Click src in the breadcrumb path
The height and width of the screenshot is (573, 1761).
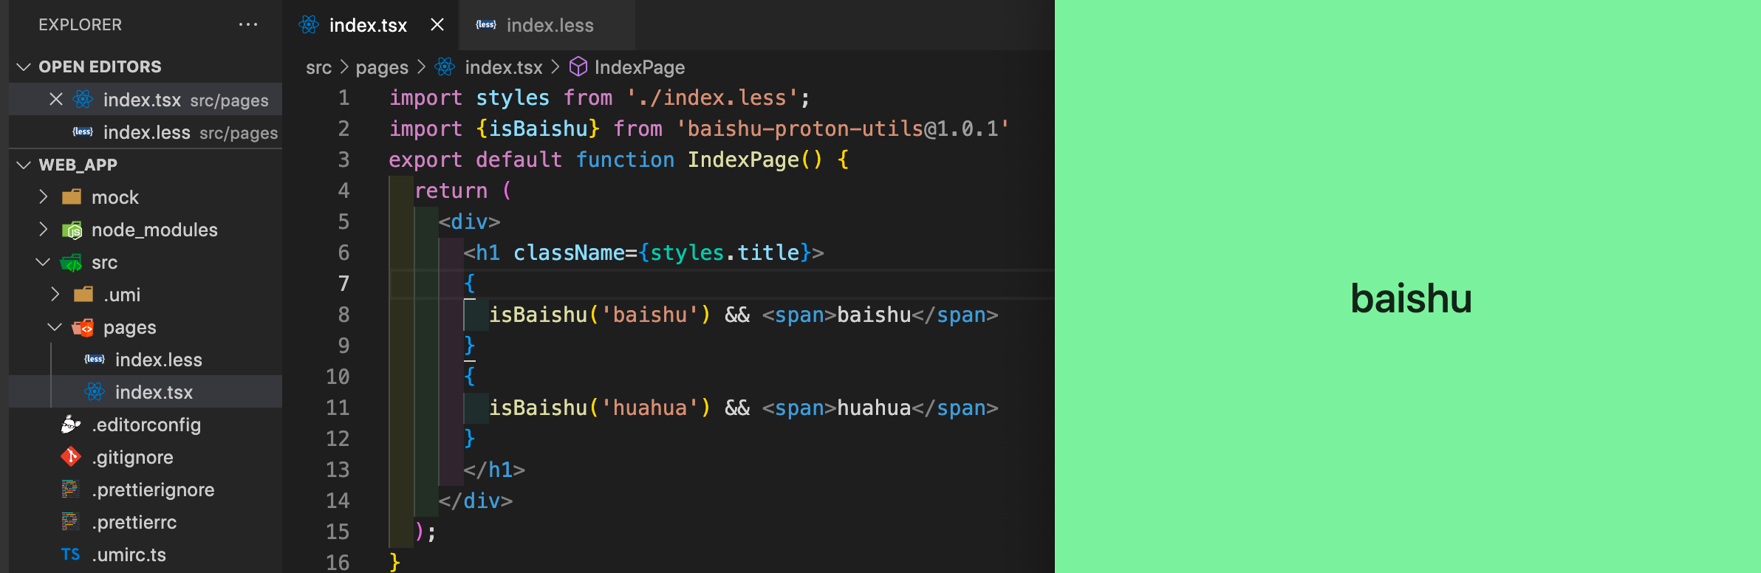tap(318, 67)
